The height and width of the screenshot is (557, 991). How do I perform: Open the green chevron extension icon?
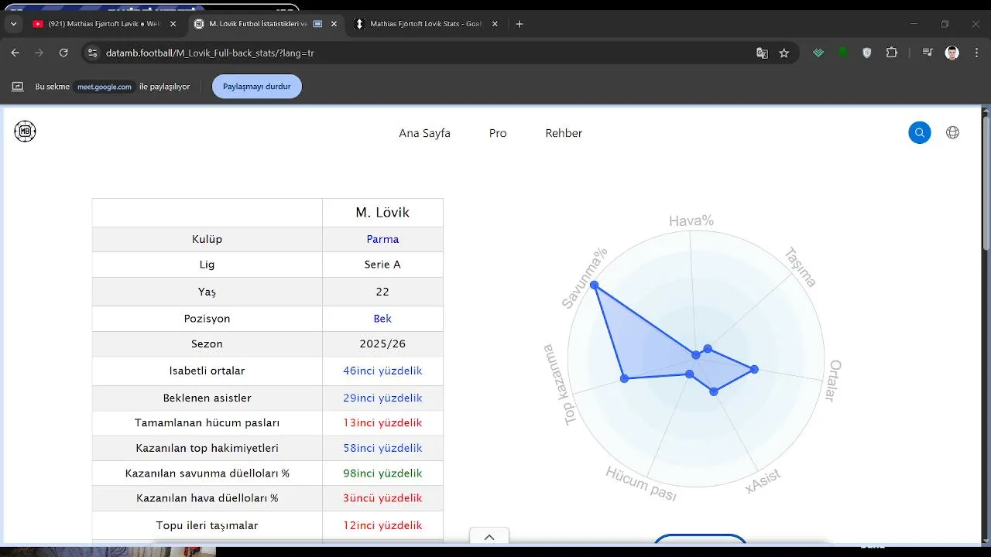point(818,53)
